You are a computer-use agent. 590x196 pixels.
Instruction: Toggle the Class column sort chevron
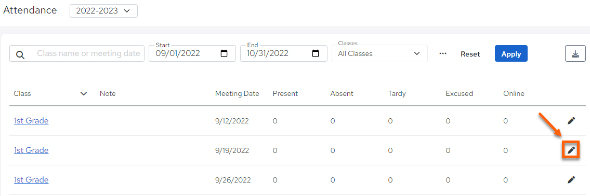click(x=84, y=93)
